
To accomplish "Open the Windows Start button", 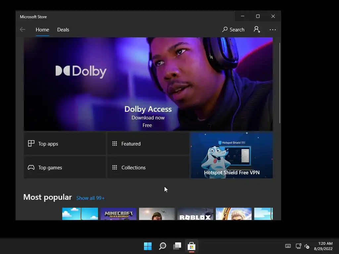I will point(148,246).
